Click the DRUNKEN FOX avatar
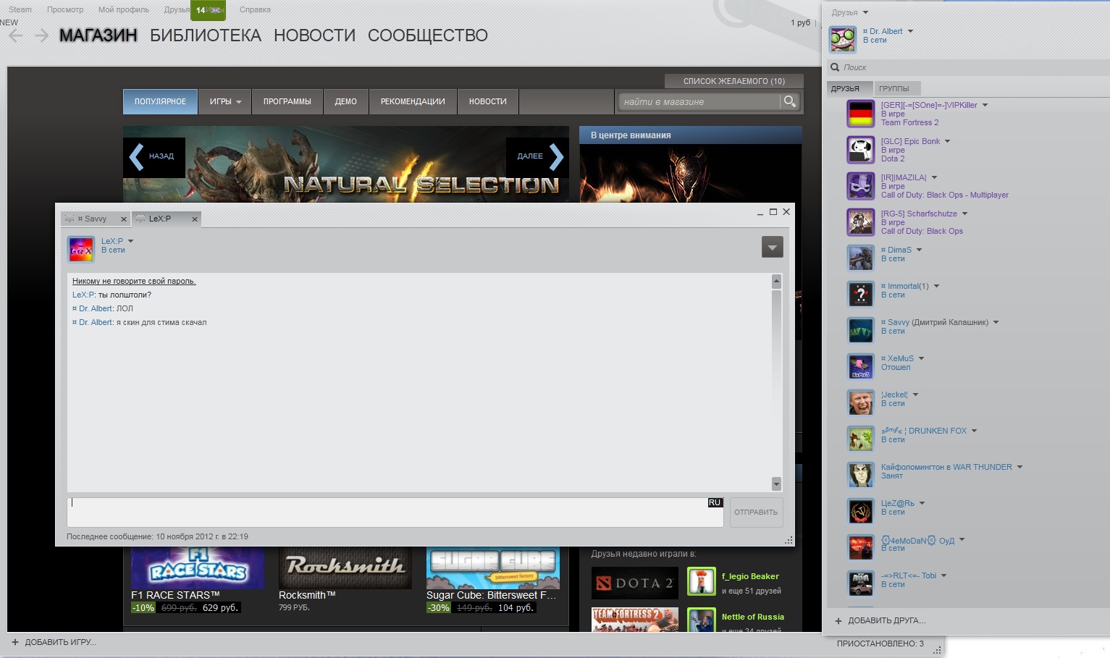Viewport: 1110px width, 658px height. click(861, 439)
